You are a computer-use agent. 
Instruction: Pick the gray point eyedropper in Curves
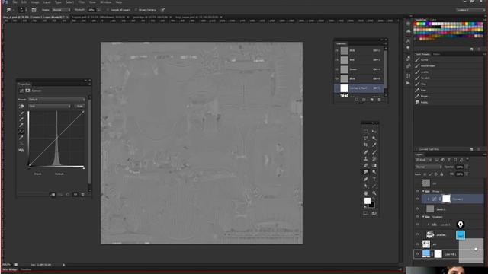point(21,119)
